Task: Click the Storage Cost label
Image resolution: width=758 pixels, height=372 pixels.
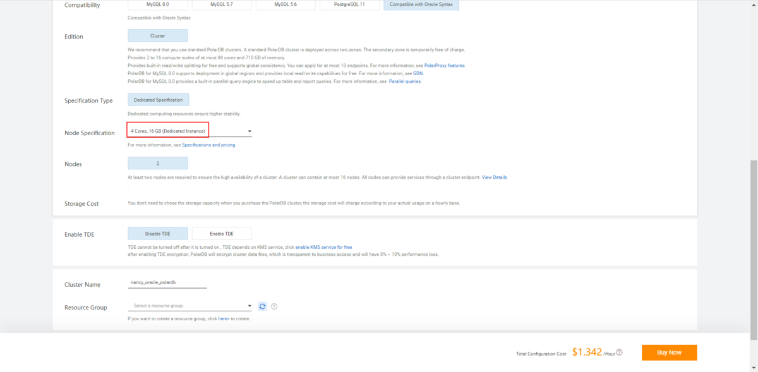Action: 81,204
